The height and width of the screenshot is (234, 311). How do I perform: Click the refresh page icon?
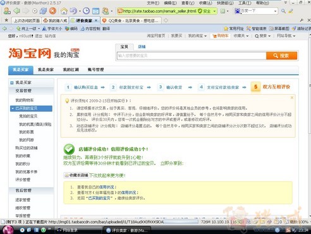point(44,11)
